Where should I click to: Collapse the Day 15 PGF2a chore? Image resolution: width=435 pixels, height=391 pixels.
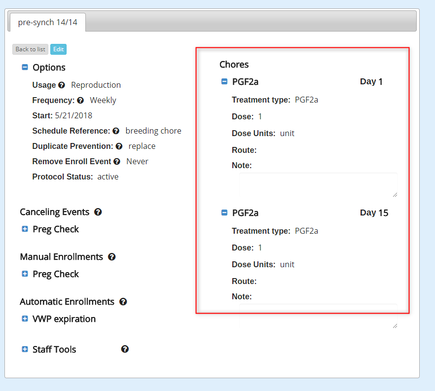(x=224, y=213)
